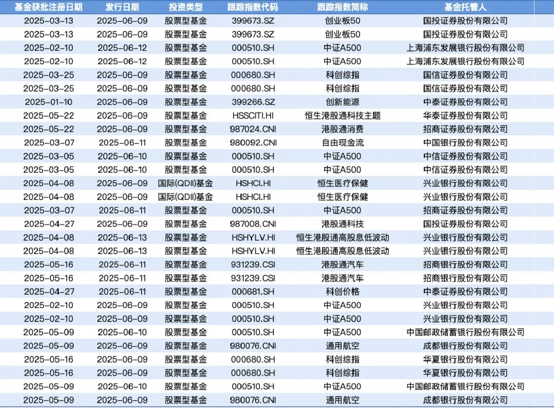Select the 港股通消费 index name cell

pyautogui.click(x=342, y=129)
